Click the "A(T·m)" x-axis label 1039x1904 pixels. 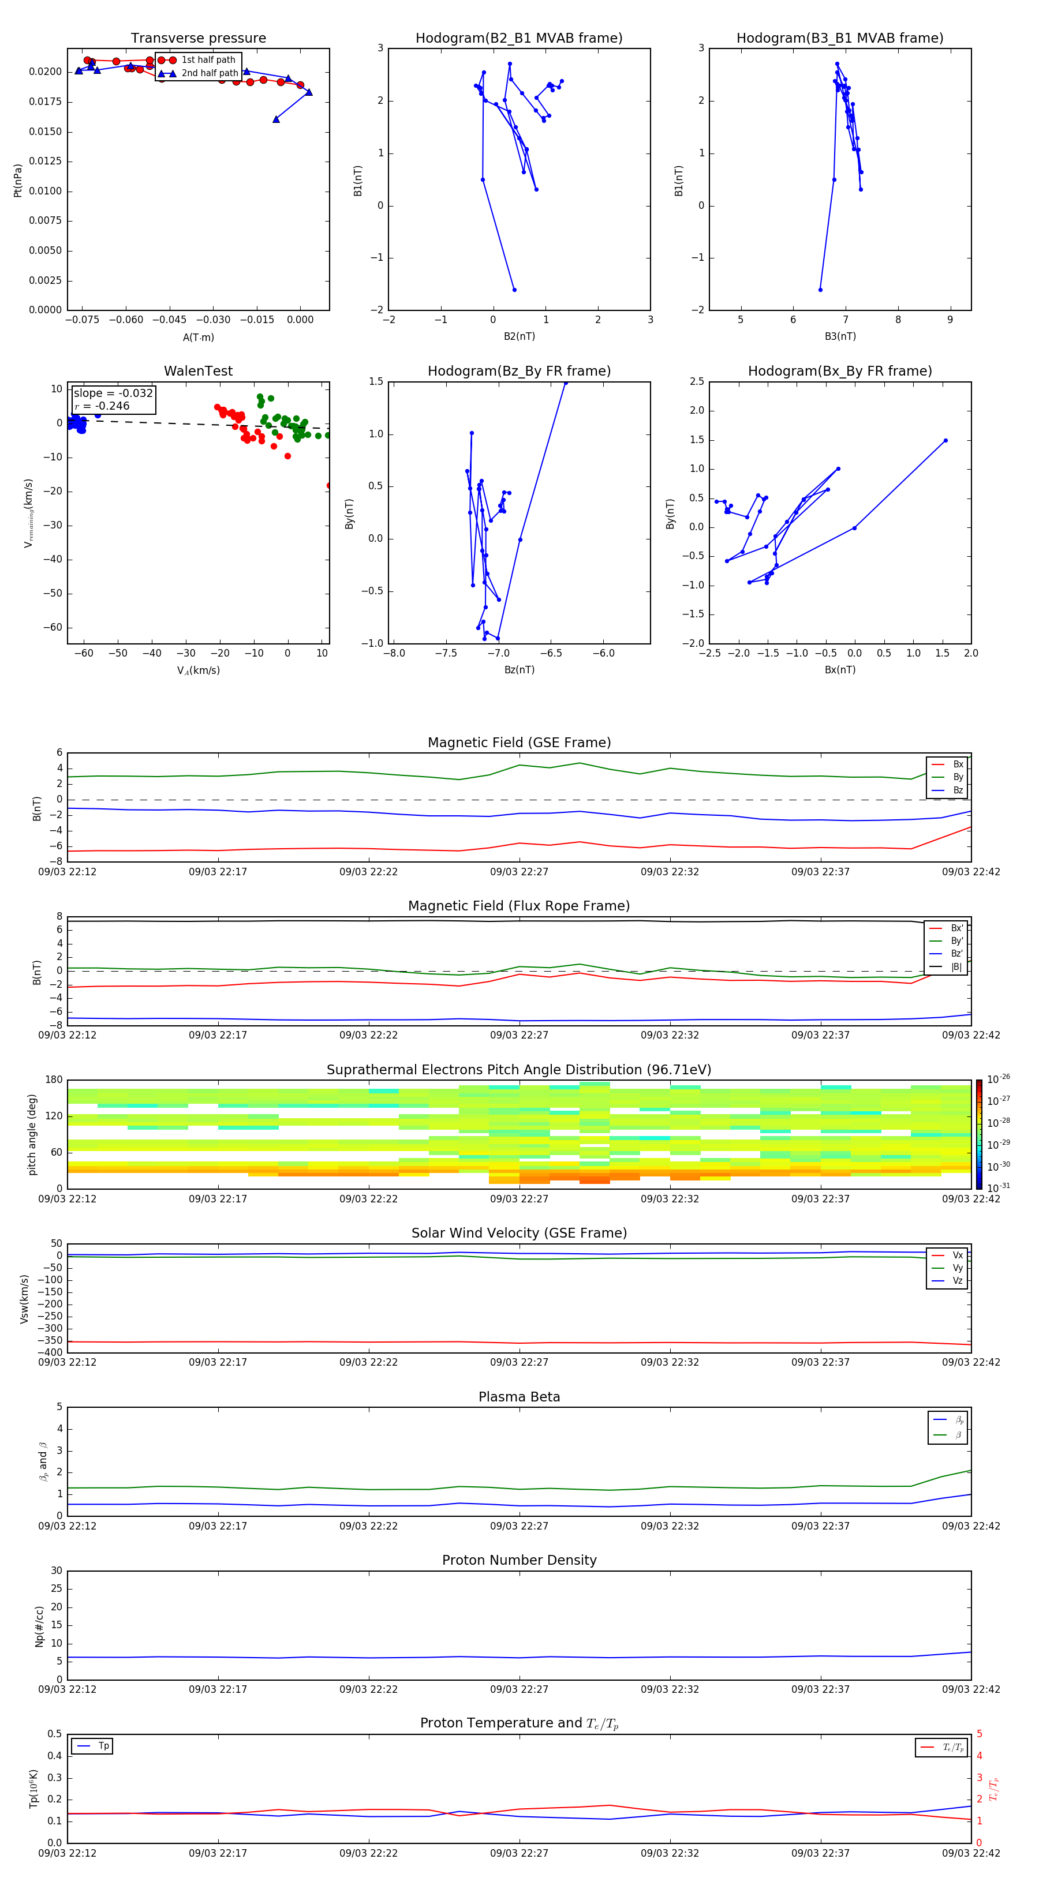click(198, 338)
